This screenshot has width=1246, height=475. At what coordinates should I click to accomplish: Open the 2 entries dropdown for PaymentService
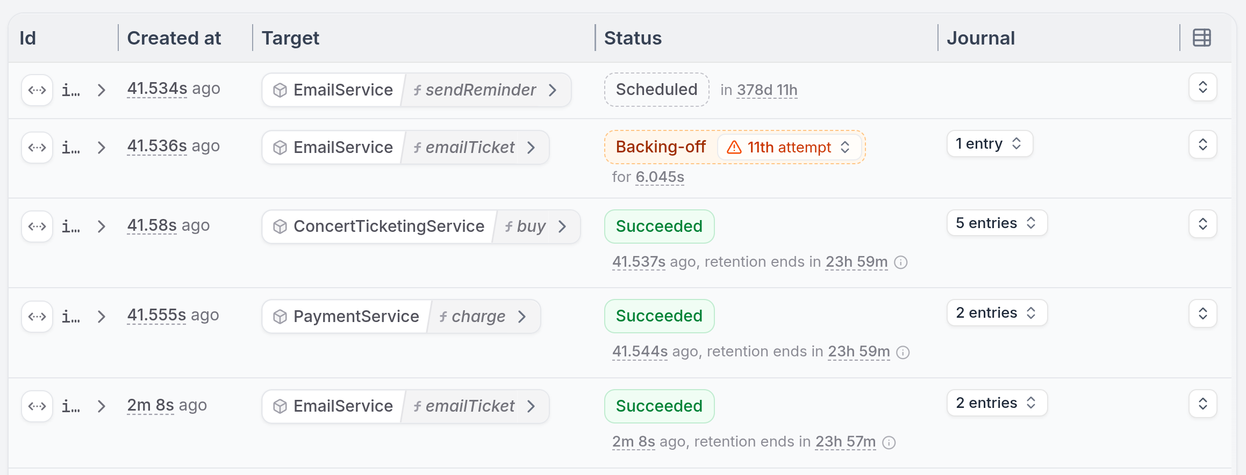(997, 313)
